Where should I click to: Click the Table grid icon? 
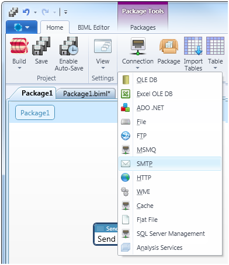coord(215,46)
